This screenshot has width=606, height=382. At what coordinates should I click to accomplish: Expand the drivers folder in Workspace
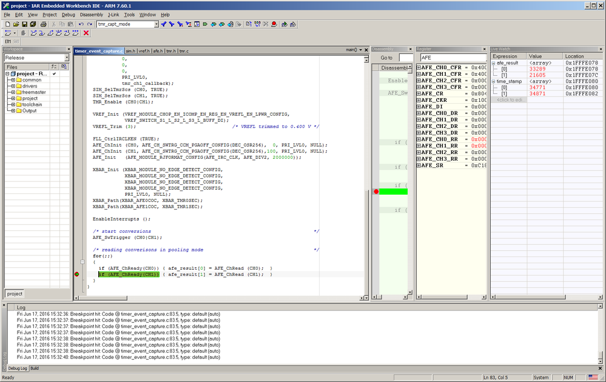13,86
